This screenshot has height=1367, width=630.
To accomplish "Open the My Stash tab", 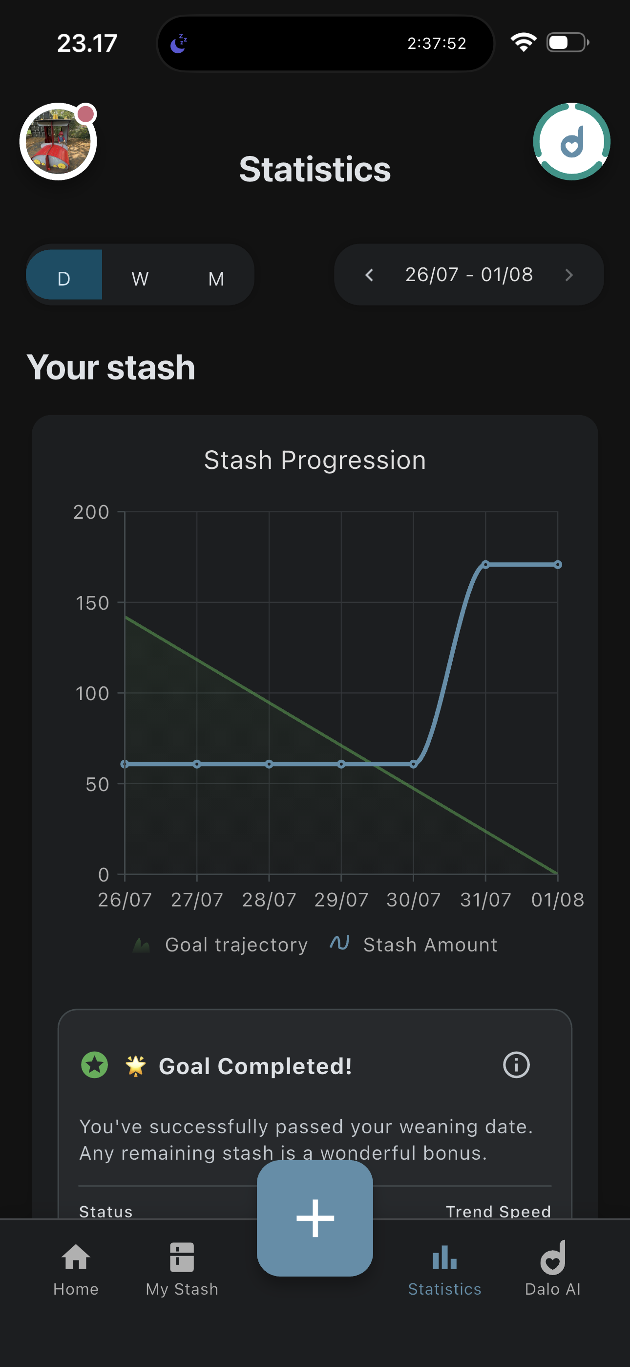I will coord(182,1269).
